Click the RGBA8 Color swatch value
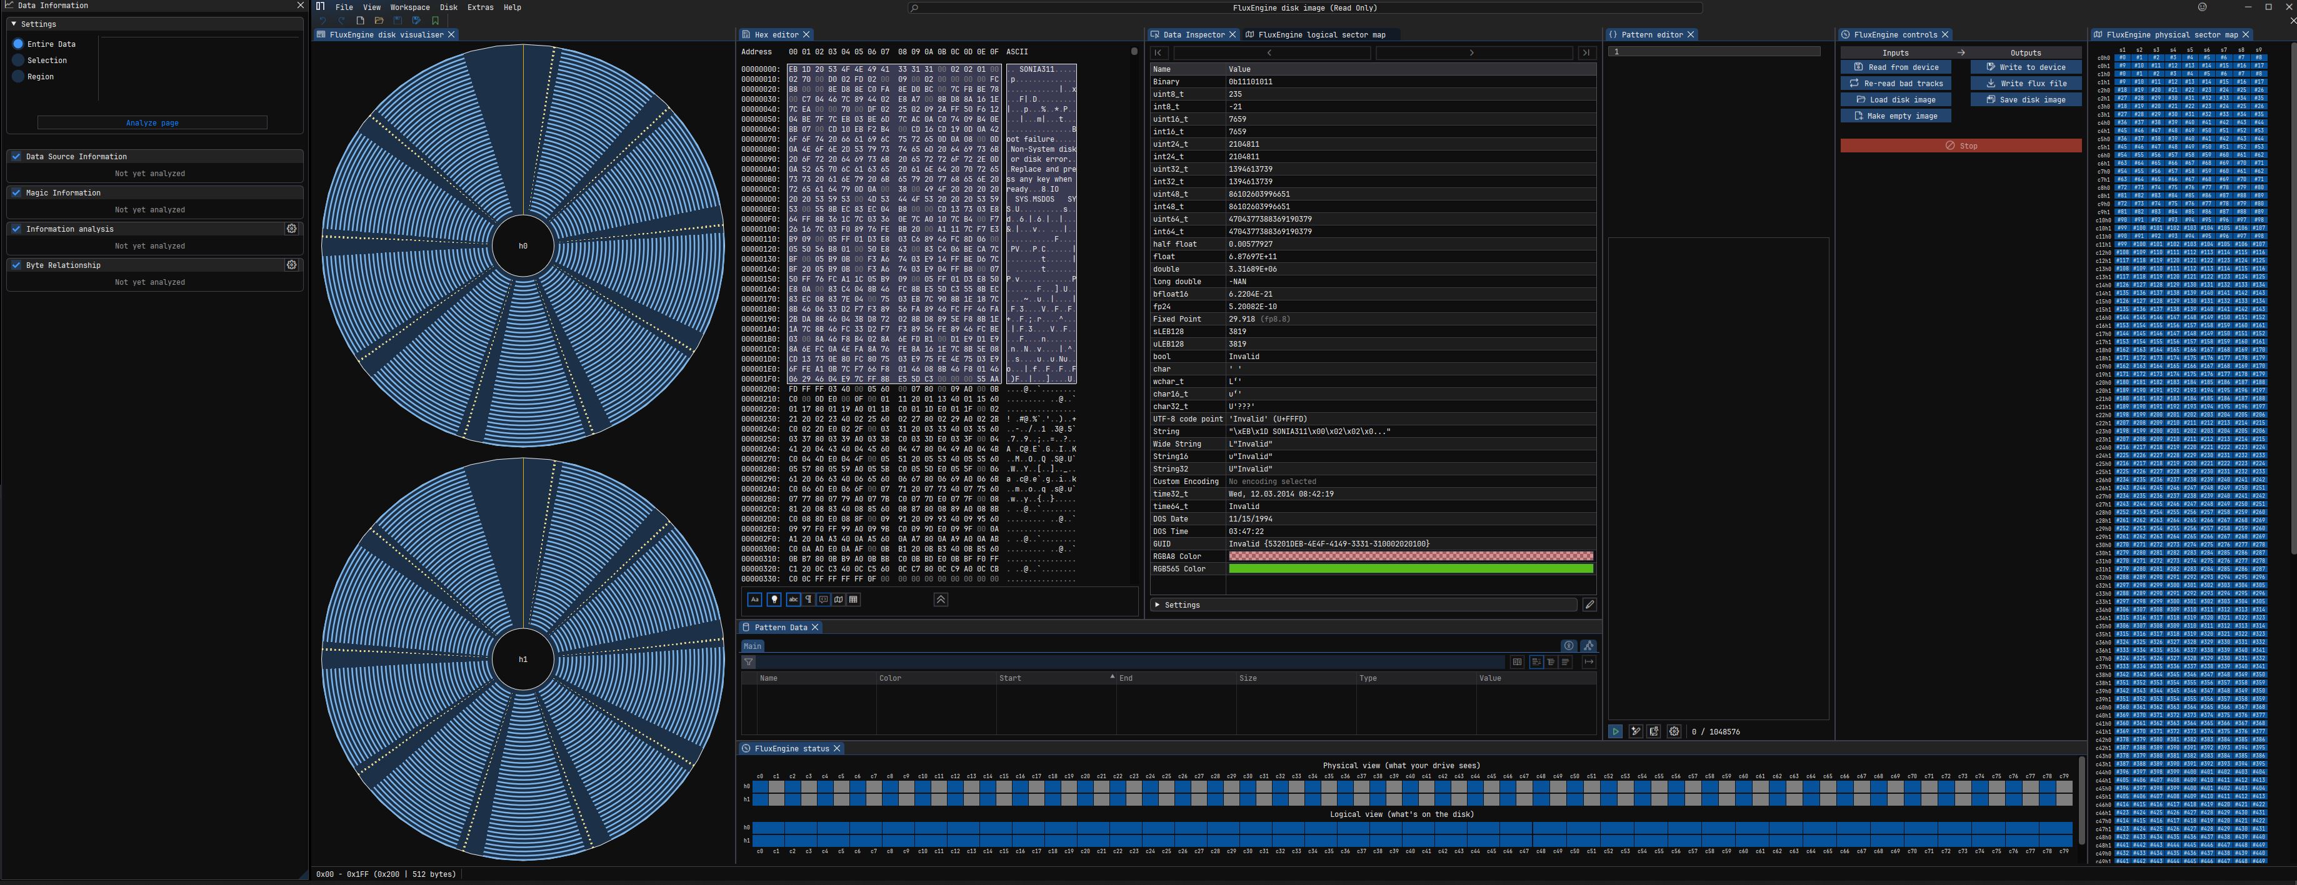2297x885 pixels. pyautogui.click(x=1410, y=556)
